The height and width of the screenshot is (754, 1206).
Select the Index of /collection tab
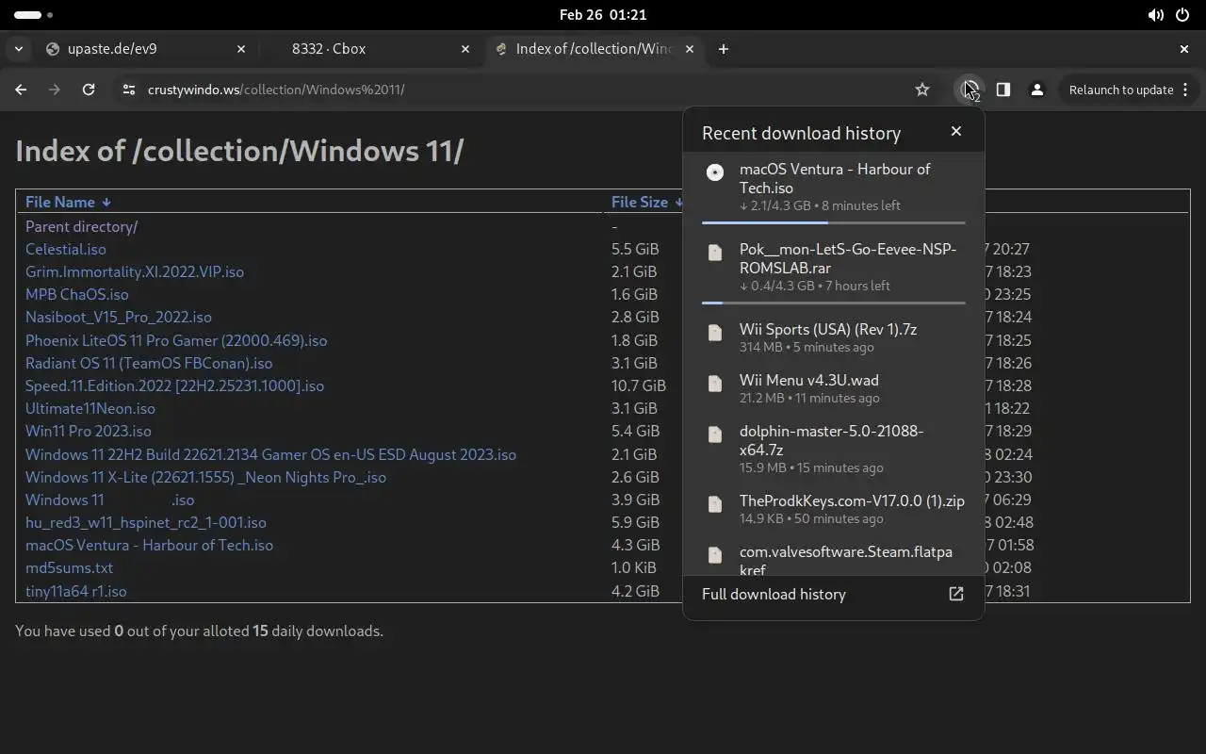click(x=595, y=49)
